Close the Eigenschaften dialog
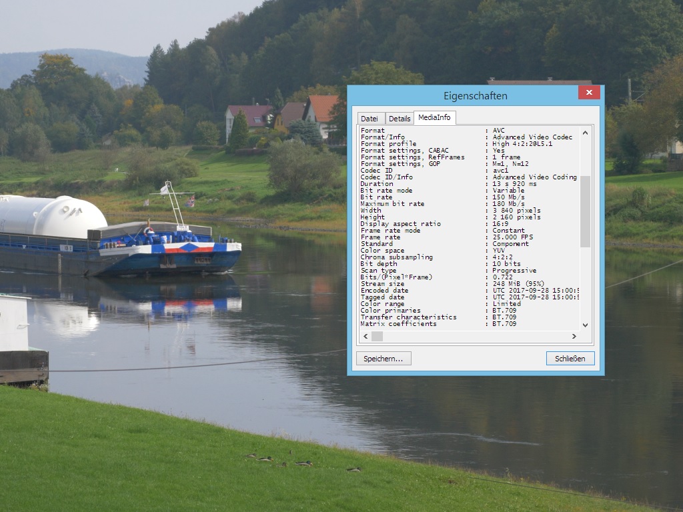The width and height of the screenshot is (683, 512). pyautogui.click(x=589, y=92)
